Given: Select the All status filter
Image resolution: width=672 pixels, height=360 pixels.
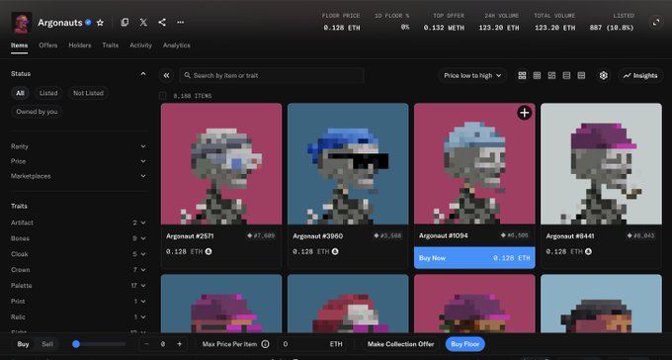Looking at the screenshot, I should (x=20, y=93).
